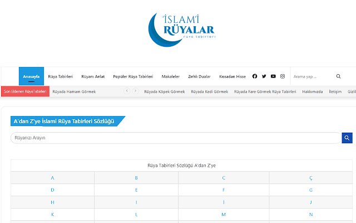Select letter B in dictionary table
The image size is (356, 223).
tap(136, 178)
